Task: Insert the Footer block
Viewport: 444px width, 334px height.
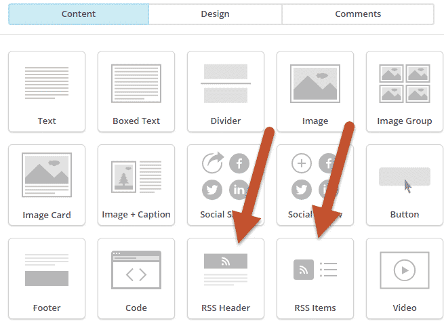Action: 47,278
